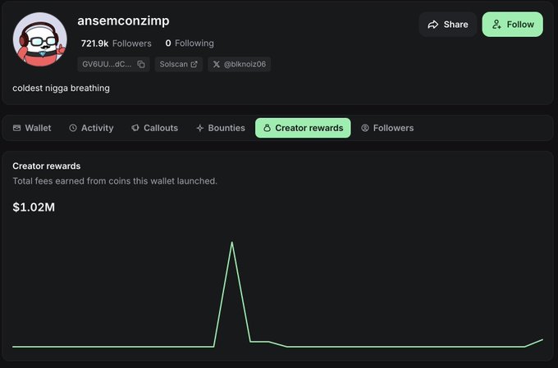Switch to the Activity tab
Viewport: 558px width, 368px height.
pyautogui.click(x=91, y=128)
